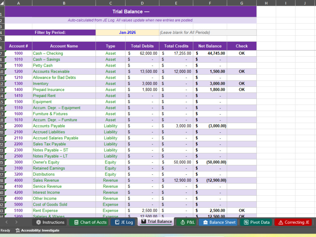Click the Total Debits heading cell

pos(142,46)
